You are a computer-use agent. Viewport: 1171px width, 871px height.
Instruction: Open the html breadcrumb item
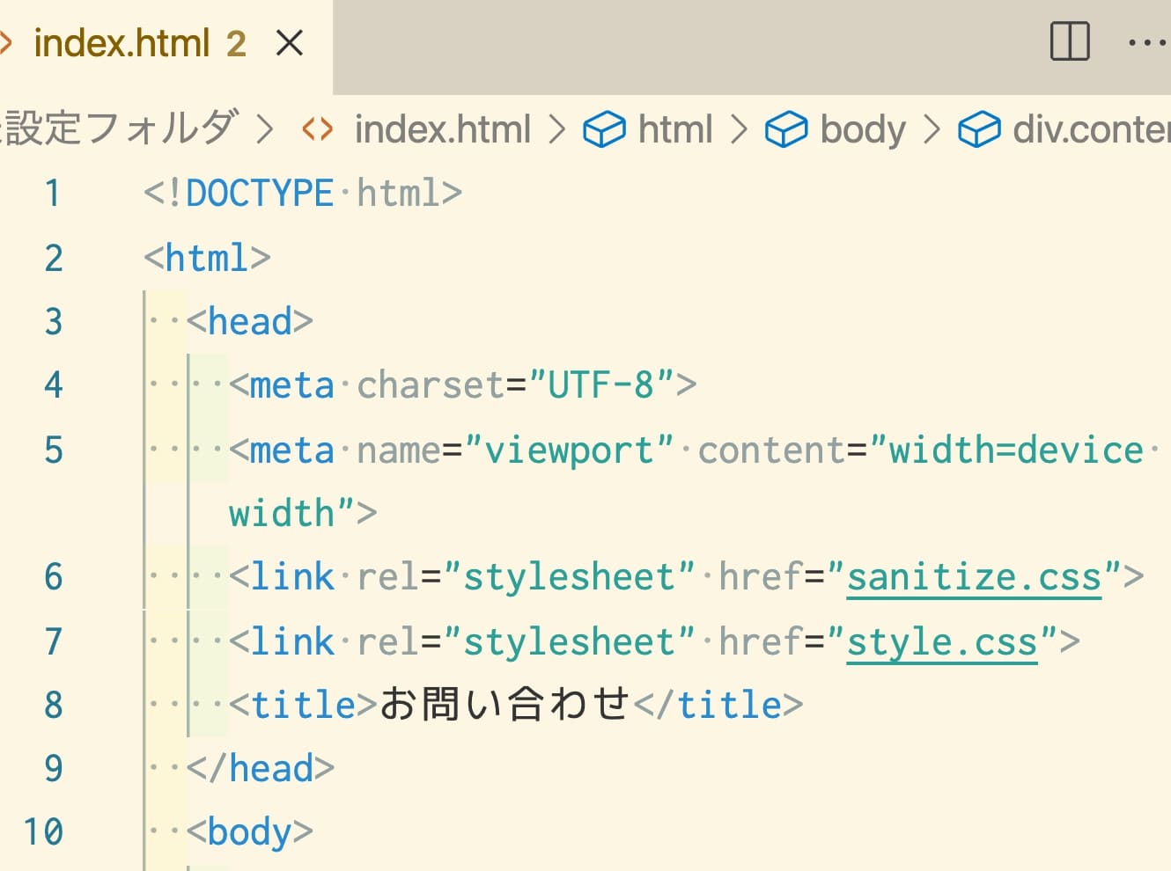coord(674,129)
